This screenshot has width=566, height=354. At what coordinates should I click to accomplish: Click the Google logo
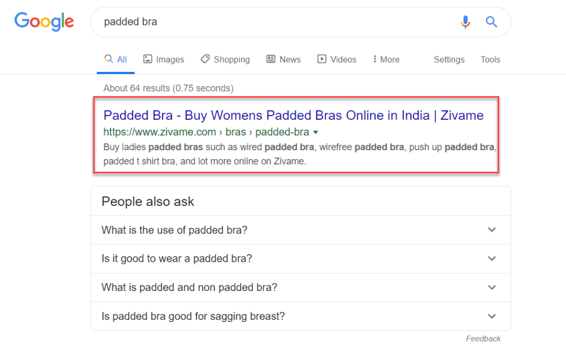44,22
